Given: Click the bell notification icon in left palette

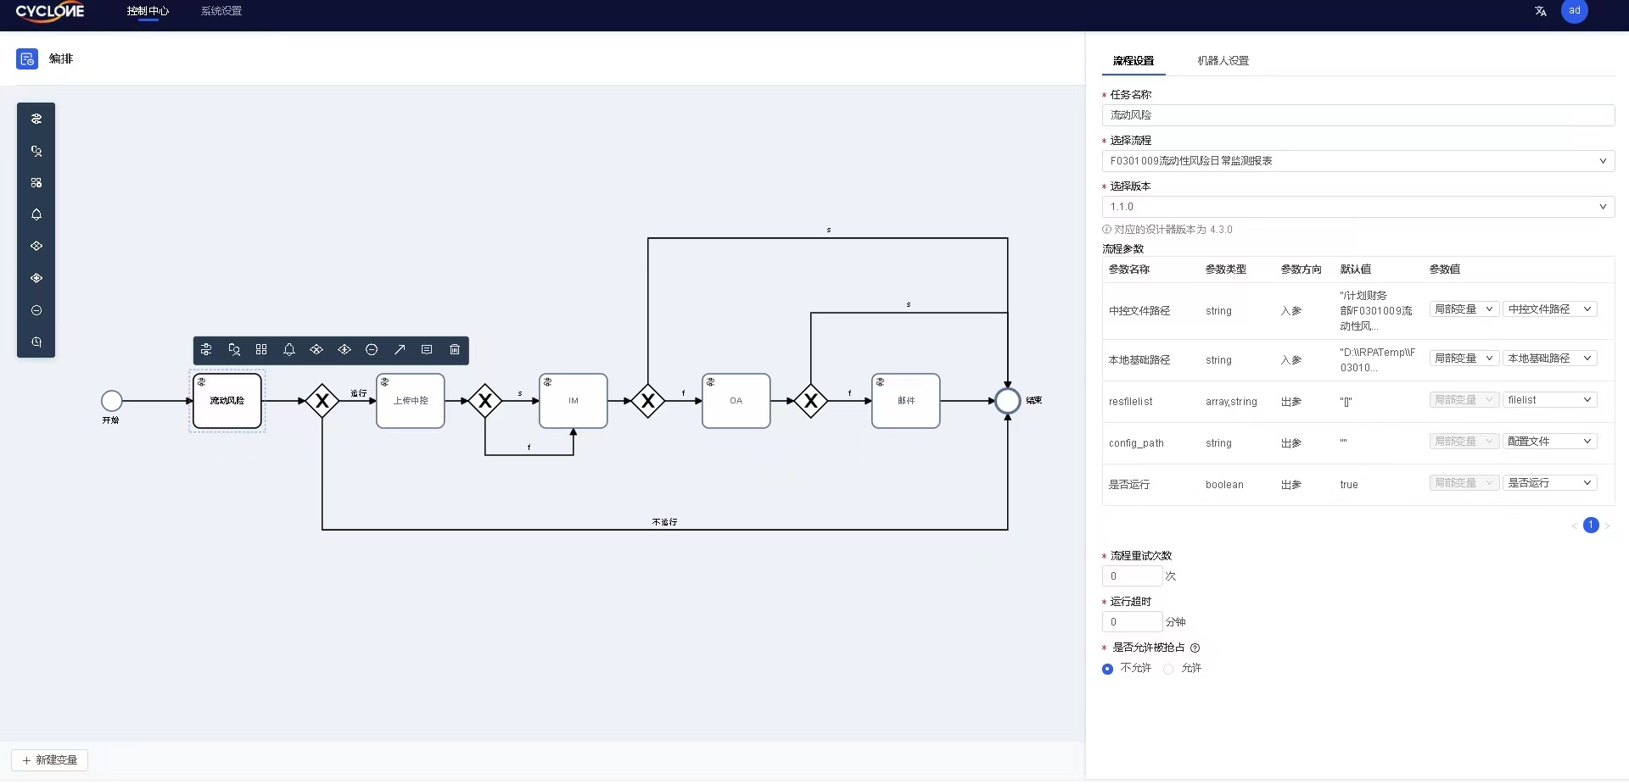Looking at the screenshot, I should [36, 214].
